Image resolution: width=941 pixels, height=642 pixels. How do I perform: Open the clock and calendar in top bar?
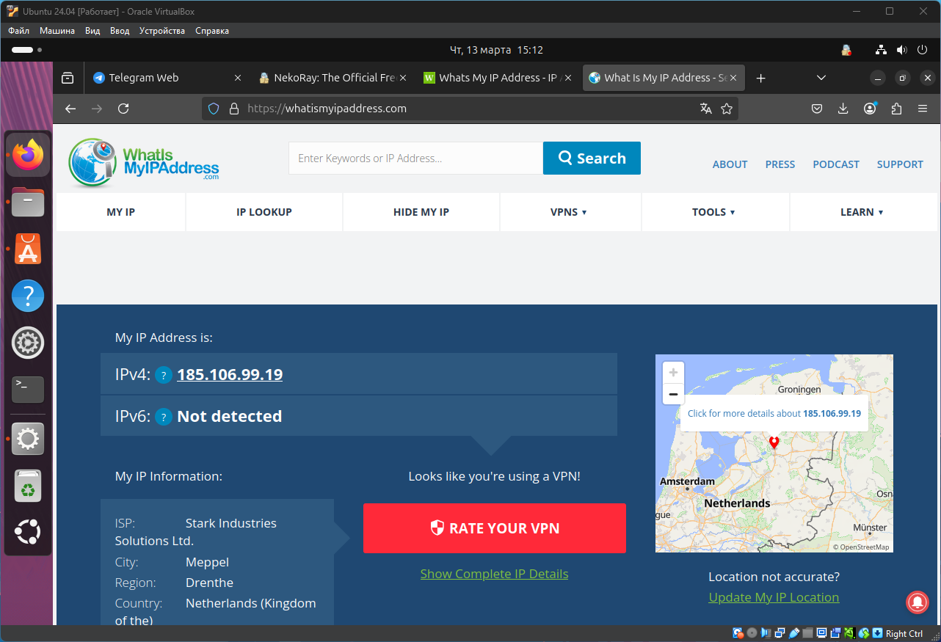pyautogui.click(x=496, y=50)
